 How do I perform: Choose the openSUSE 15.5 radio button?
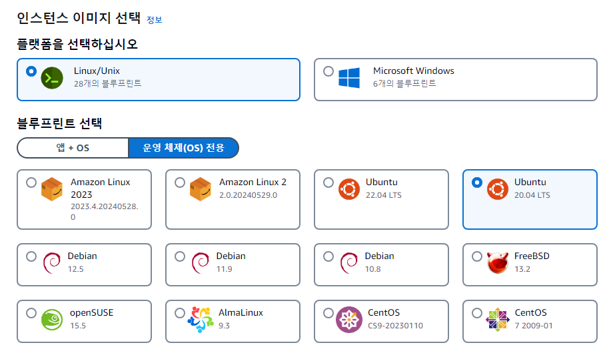(31, 313)
